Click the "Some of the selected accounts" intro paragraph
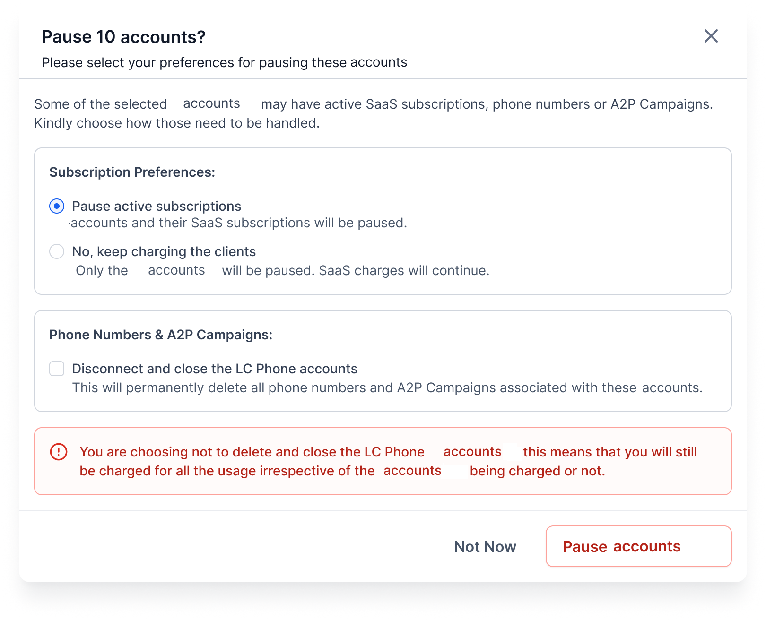766x620 pixels. pos(374,104)
